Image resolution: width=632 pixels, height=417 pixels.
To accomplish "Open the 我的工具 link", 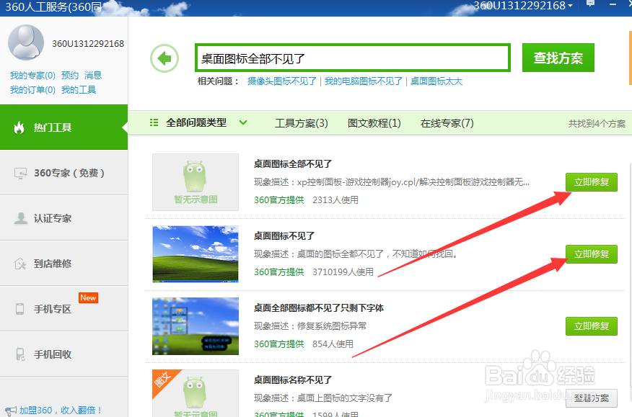I will 79,90.
